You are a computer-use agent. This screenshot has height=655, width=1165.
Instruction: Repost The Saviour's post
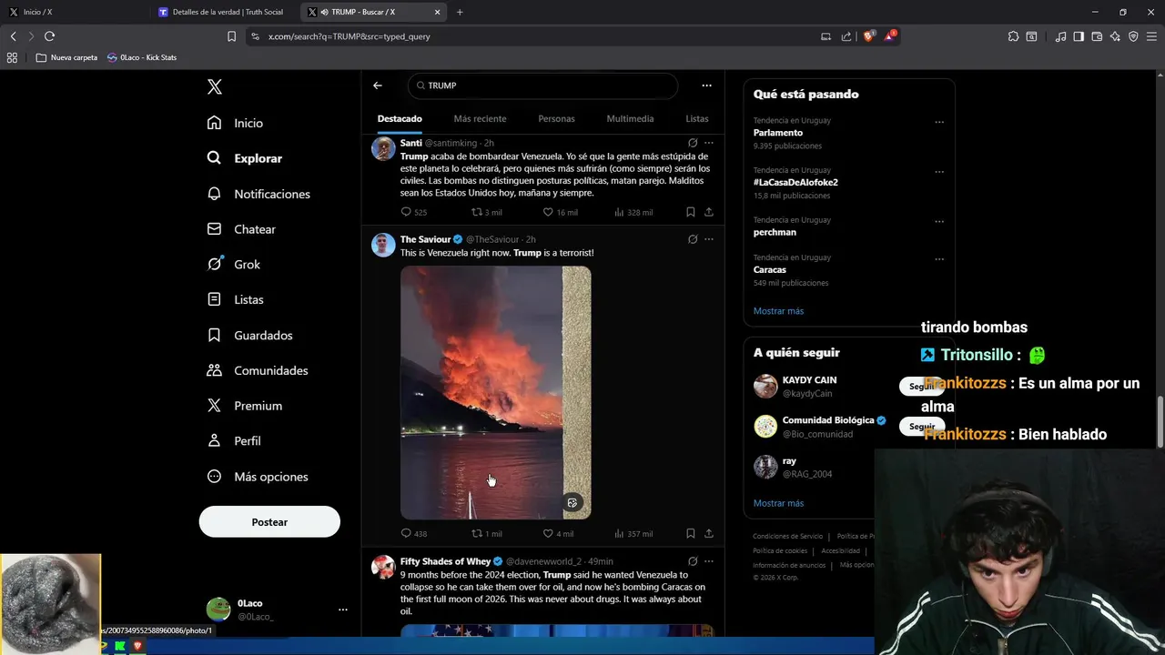(x=486, y=534)
